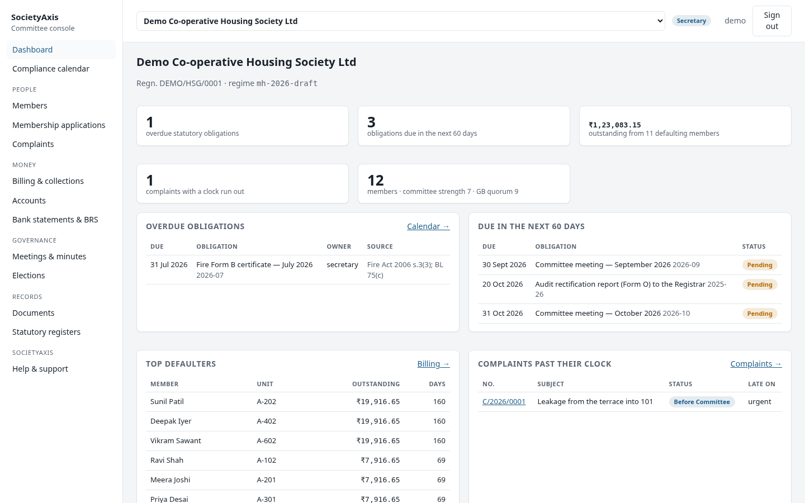Open Statutory registers
Viewport: 805px width, 503px height.
click(x=61, y=332)
